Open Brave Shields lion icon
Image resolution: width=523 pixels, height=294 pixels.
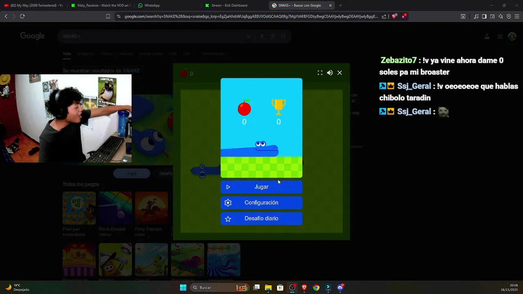click(394, 16)
